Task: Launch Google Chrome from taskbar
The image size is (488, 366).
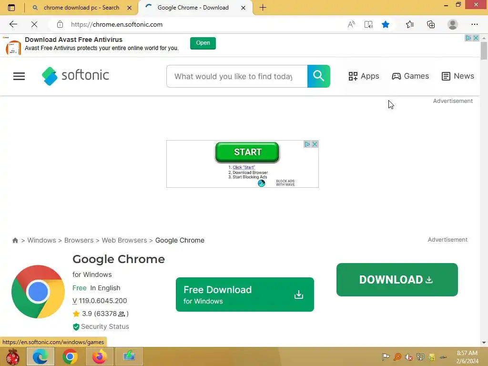Action: (x=70, y=356)
